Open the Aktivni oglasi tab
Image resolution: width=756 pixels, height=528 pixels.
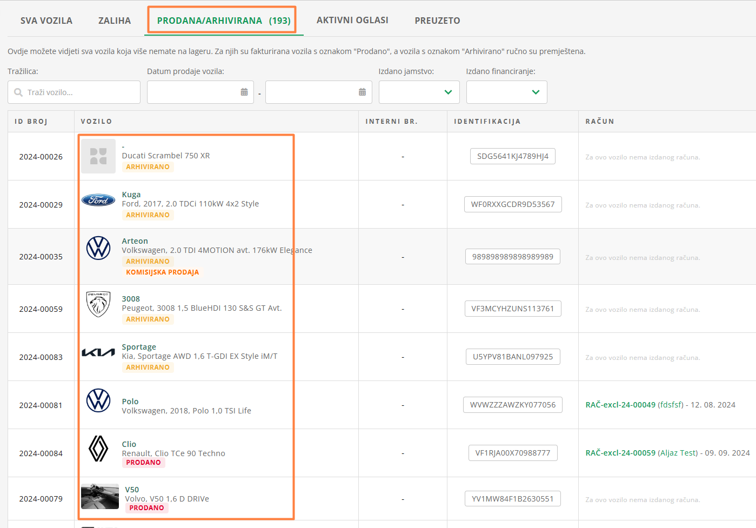click(352, 20)
